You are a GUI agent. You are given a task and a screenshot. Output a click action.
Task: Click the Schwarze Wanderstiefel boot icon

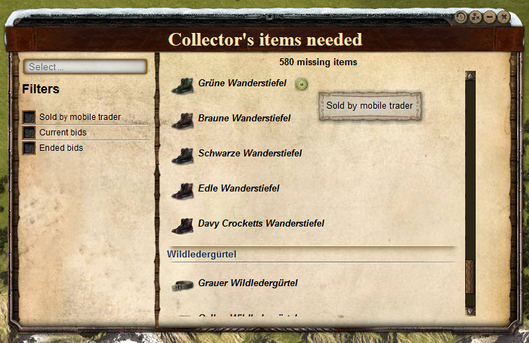click(182, 156)
